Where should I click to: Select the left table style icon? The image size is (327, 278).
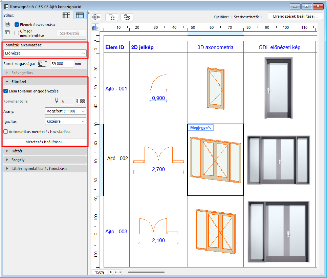click(66, 15)
